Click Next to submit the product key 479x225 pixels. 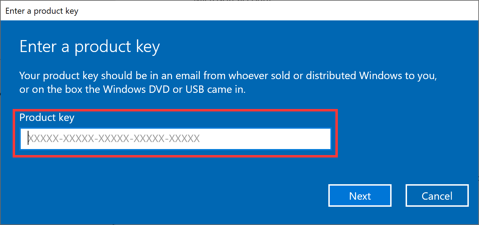click(360, 195)
